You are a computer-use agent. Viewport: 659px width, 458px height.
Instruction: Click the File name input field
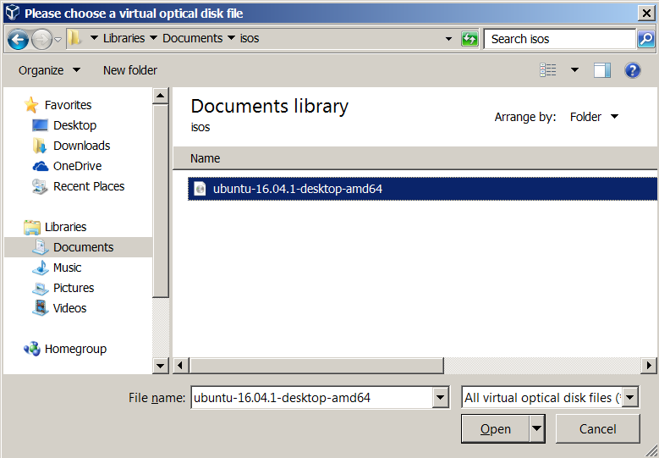point(312,397)
